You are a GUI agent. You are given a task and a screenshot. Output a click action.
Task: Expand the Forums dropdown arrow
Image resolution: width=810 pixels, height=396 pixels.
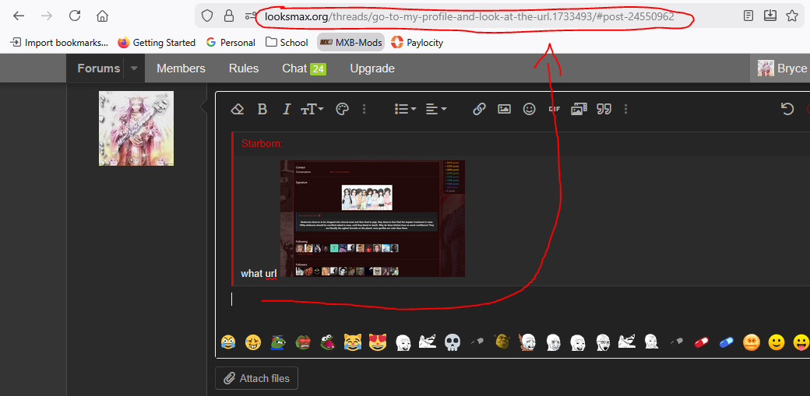[134, 68]
